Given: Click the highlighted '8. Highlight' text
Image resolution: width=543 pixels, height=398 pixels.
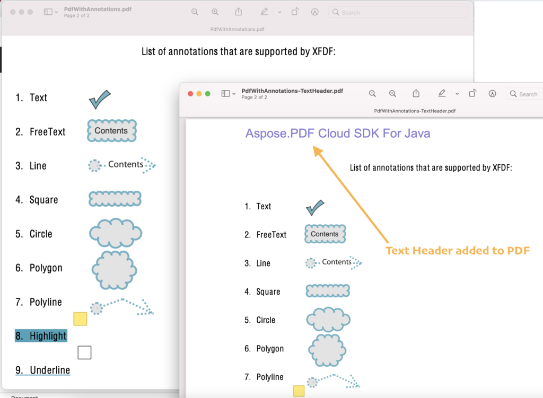Looking at the screenshot, I should tap(41, 335).
